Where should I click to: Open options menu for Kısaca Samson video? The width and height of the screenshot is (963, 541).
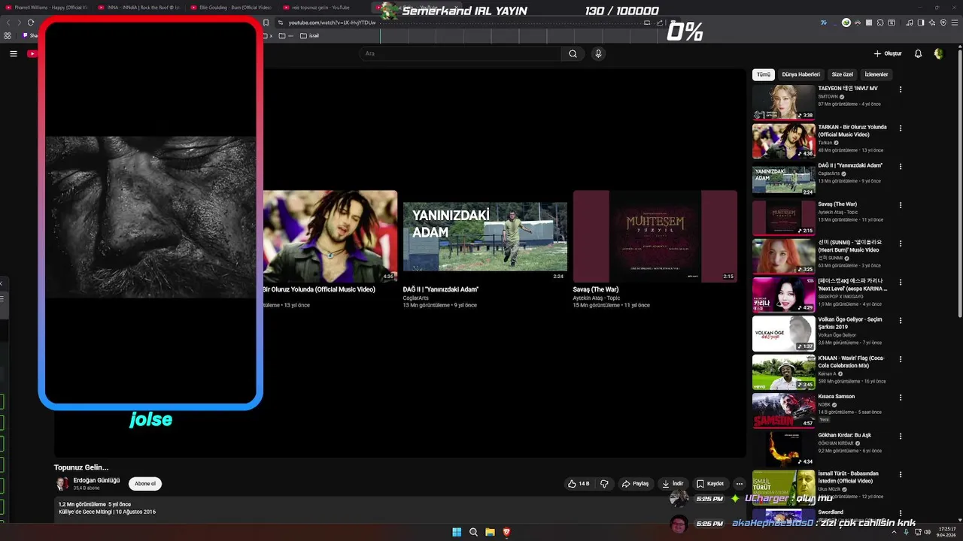click(901, 397)
